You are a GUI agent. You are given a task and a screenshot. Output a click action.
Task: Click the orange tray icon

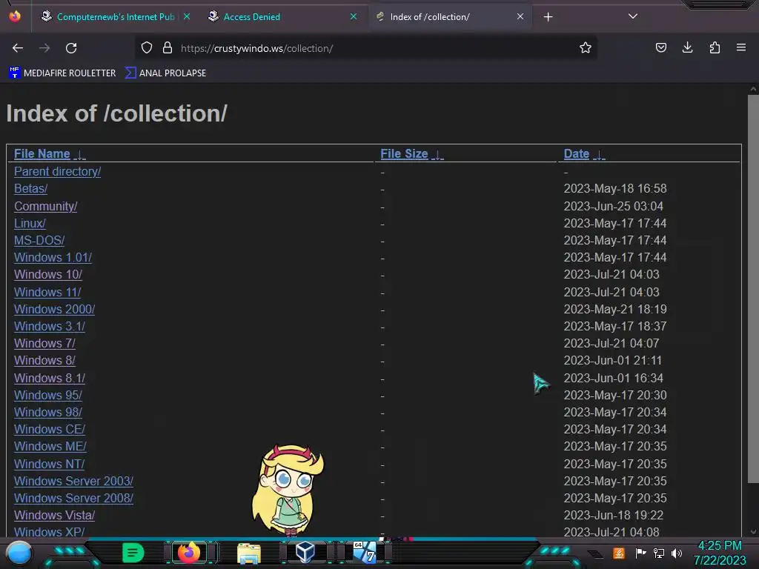[619, 553]
